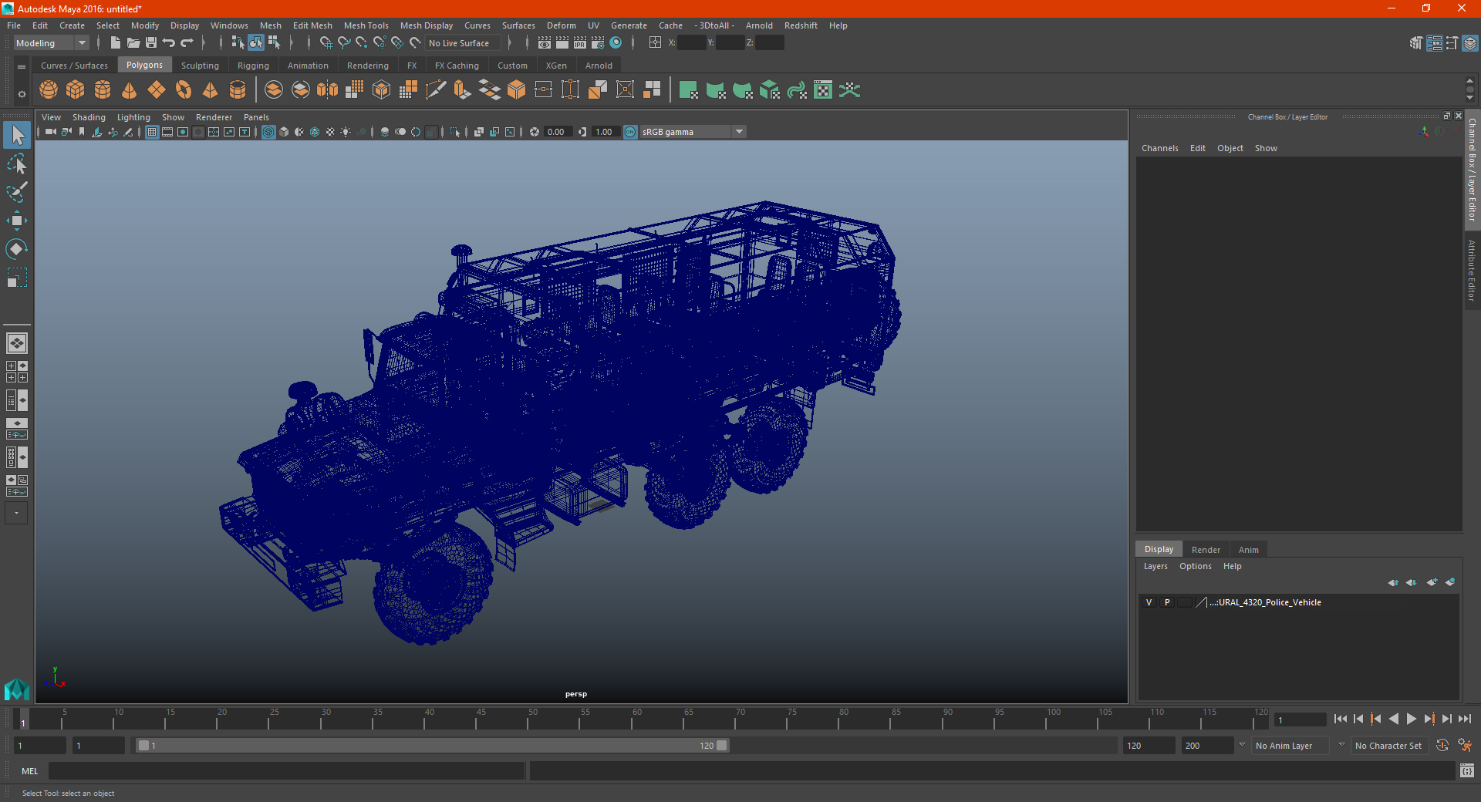
Task: Activate the Scale tool in the toolbox
Action: [17, 277]
